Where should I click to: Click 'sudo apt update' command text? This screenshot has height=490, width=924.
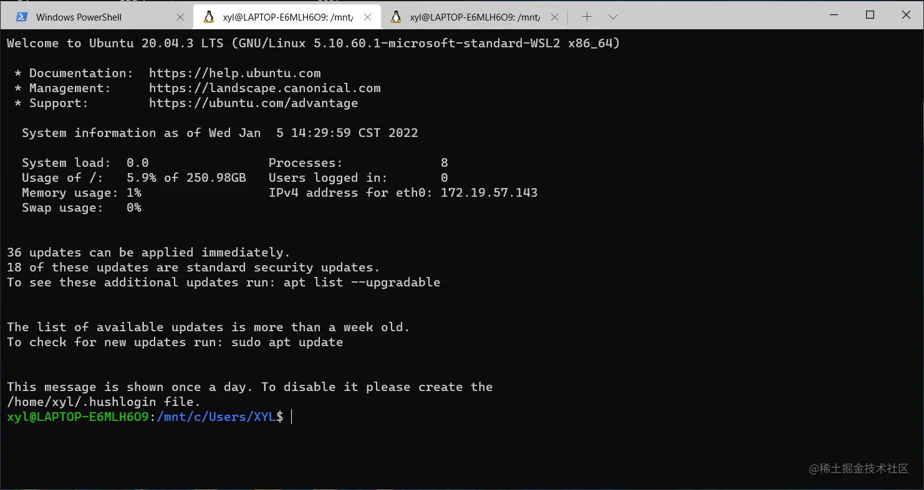(x=287, y=342)
